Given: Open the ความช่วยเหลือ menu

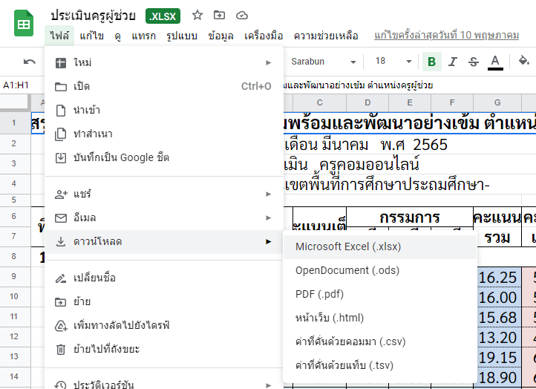Looking at the screenshot, I should 326,36.
